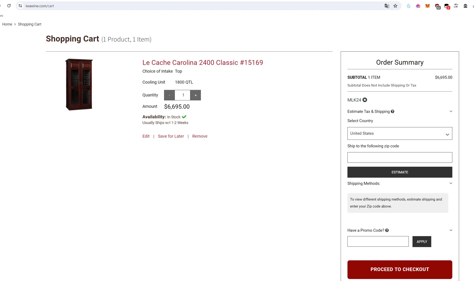
Task: Open the red shield extension with badge 12
Action: click(x=437, y=6)
